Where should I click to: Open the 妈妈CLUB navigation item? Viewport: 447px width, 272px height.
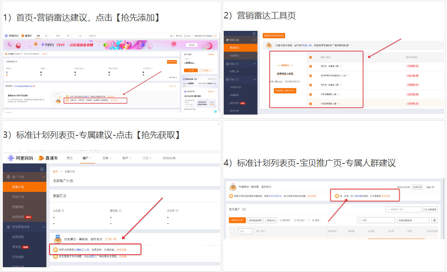[x=169, y=158]
